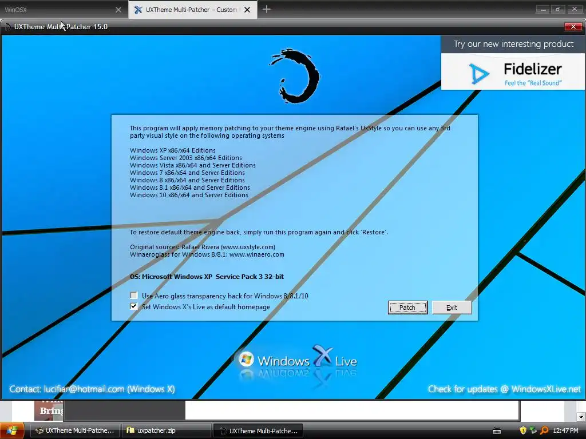Click the UXTheme Multi-Patcher 15.0 title icon
Viewport: 586px width, 439px height.
(x=7, y=27)
